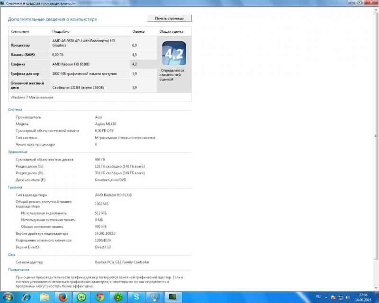The width and height of the screenshot is (379, 303).
Task: Click the Общая оценка column header
Action: tap(171, 31)
